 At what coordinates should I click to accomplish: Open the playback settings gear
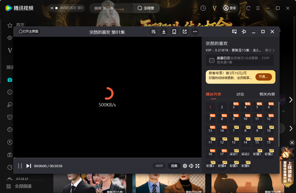(x=185, y=166)
